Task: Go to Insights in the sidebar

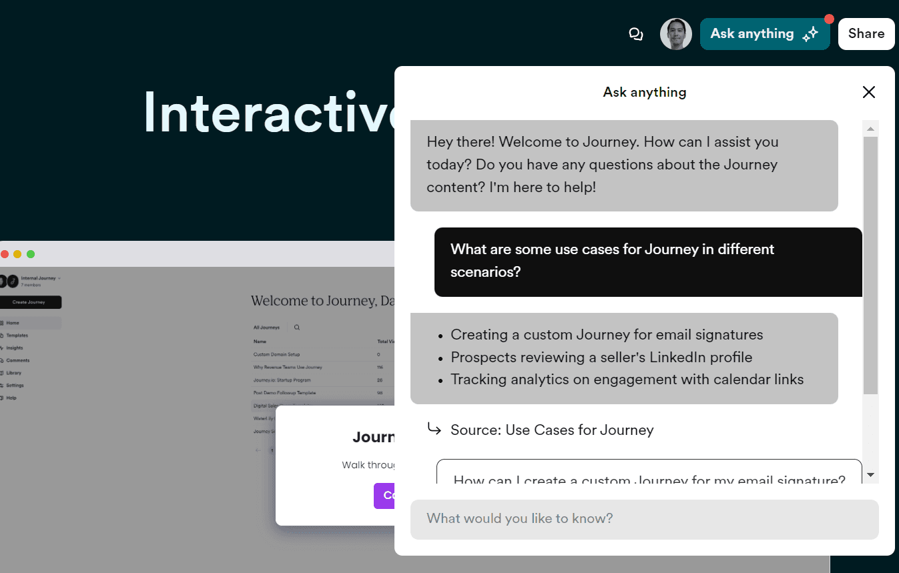Action: 15,348
